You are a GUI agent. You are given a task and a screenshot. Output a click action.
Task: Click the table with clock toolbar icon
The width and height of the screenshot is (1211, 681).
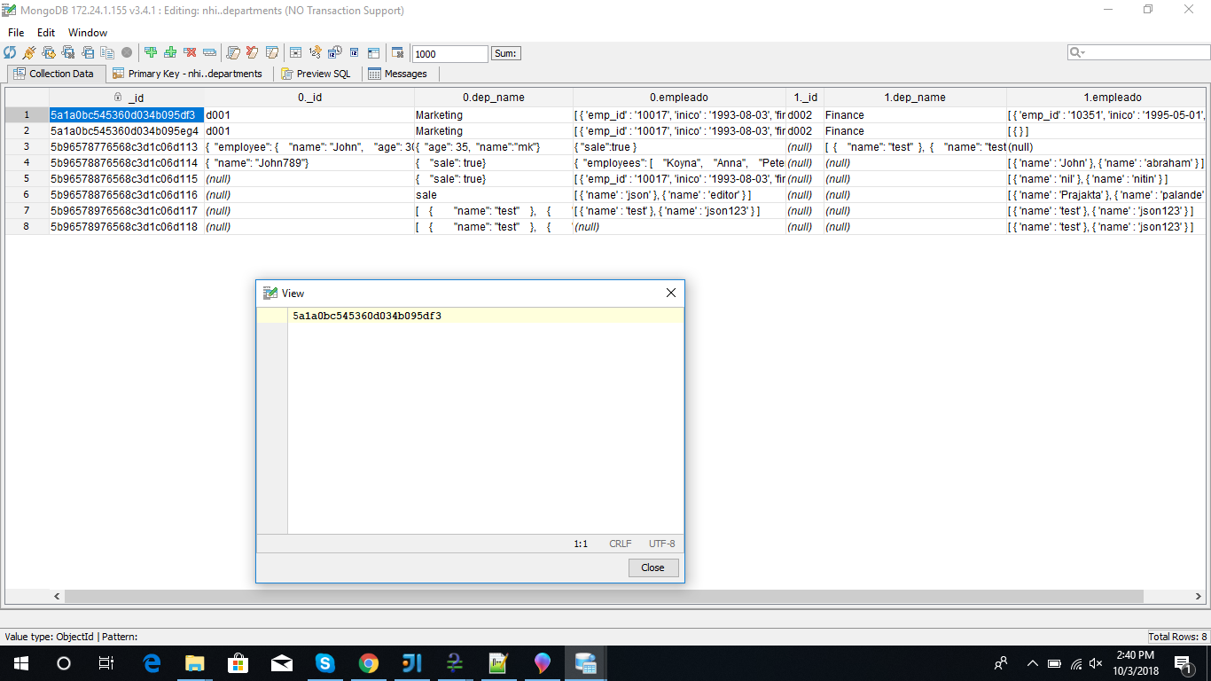point(334,52)
